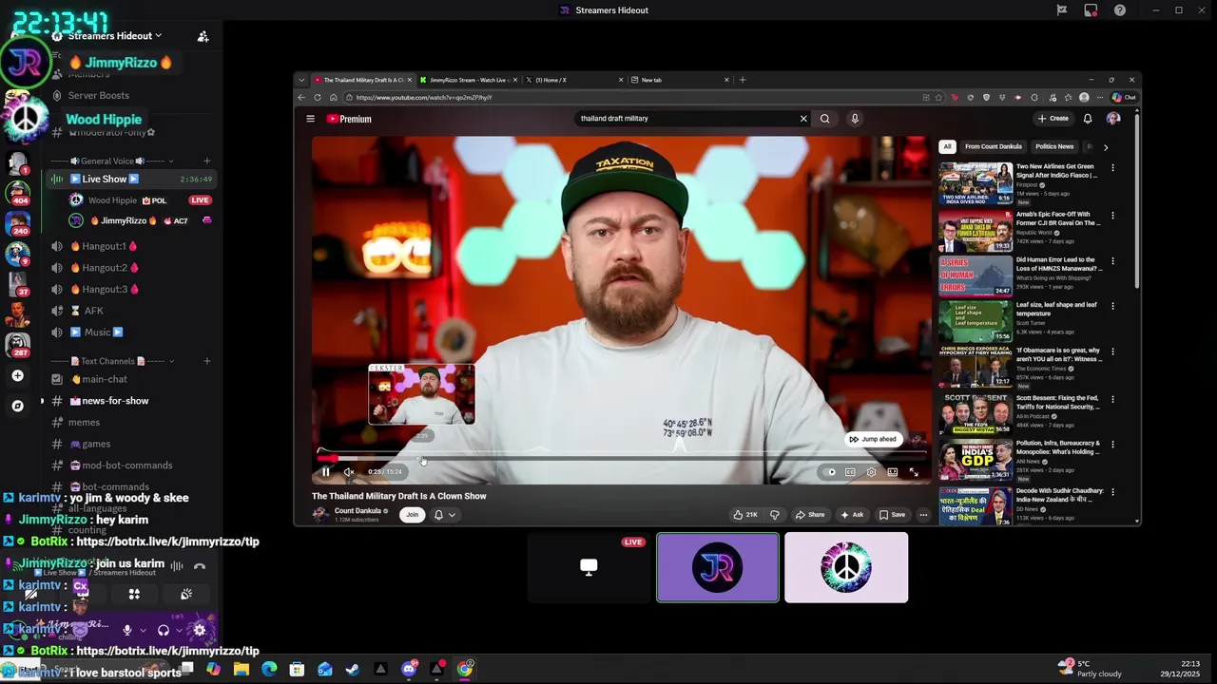Open YouTube hamburger guide menu

click(x=310, y=119)
